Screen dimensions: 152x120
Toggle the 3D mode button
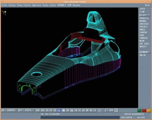tap(55, 110)
